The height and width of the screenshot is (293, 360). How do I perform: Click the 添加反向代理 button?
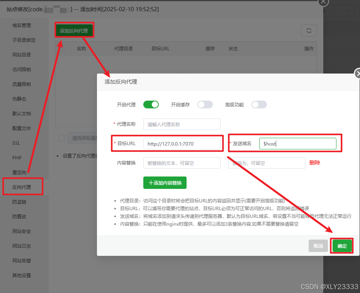[74, 30]
